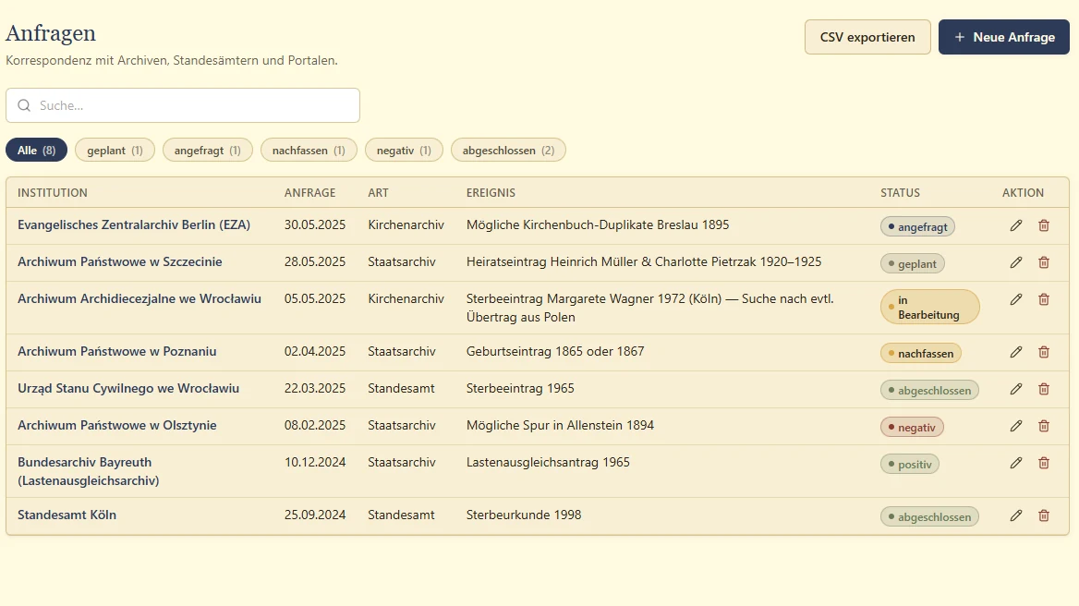The width and height of the screenshot is (1079, 606).
Task: Click the negativ status badge in the Olsztynie row
Action: coord(912,427)
